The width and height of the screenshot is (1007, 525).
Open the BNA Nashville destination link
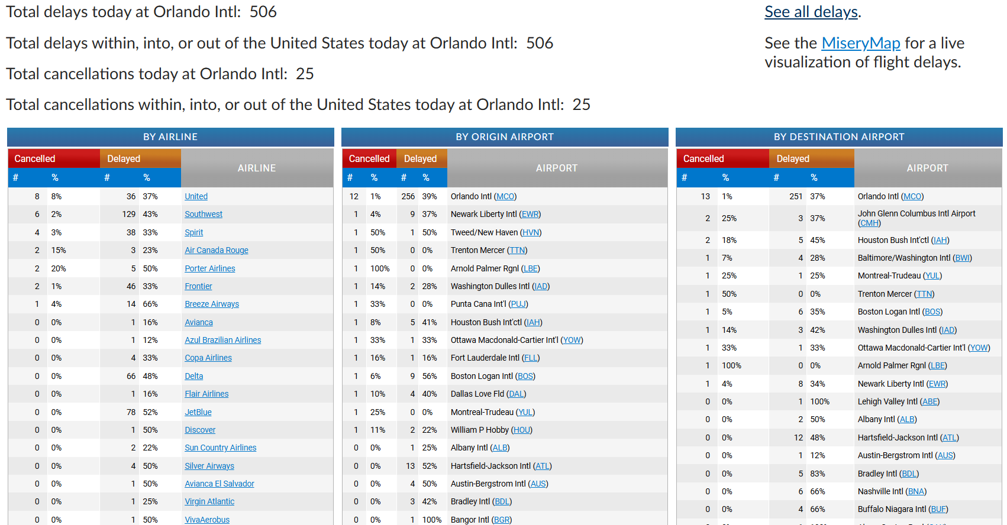(916, 491)
